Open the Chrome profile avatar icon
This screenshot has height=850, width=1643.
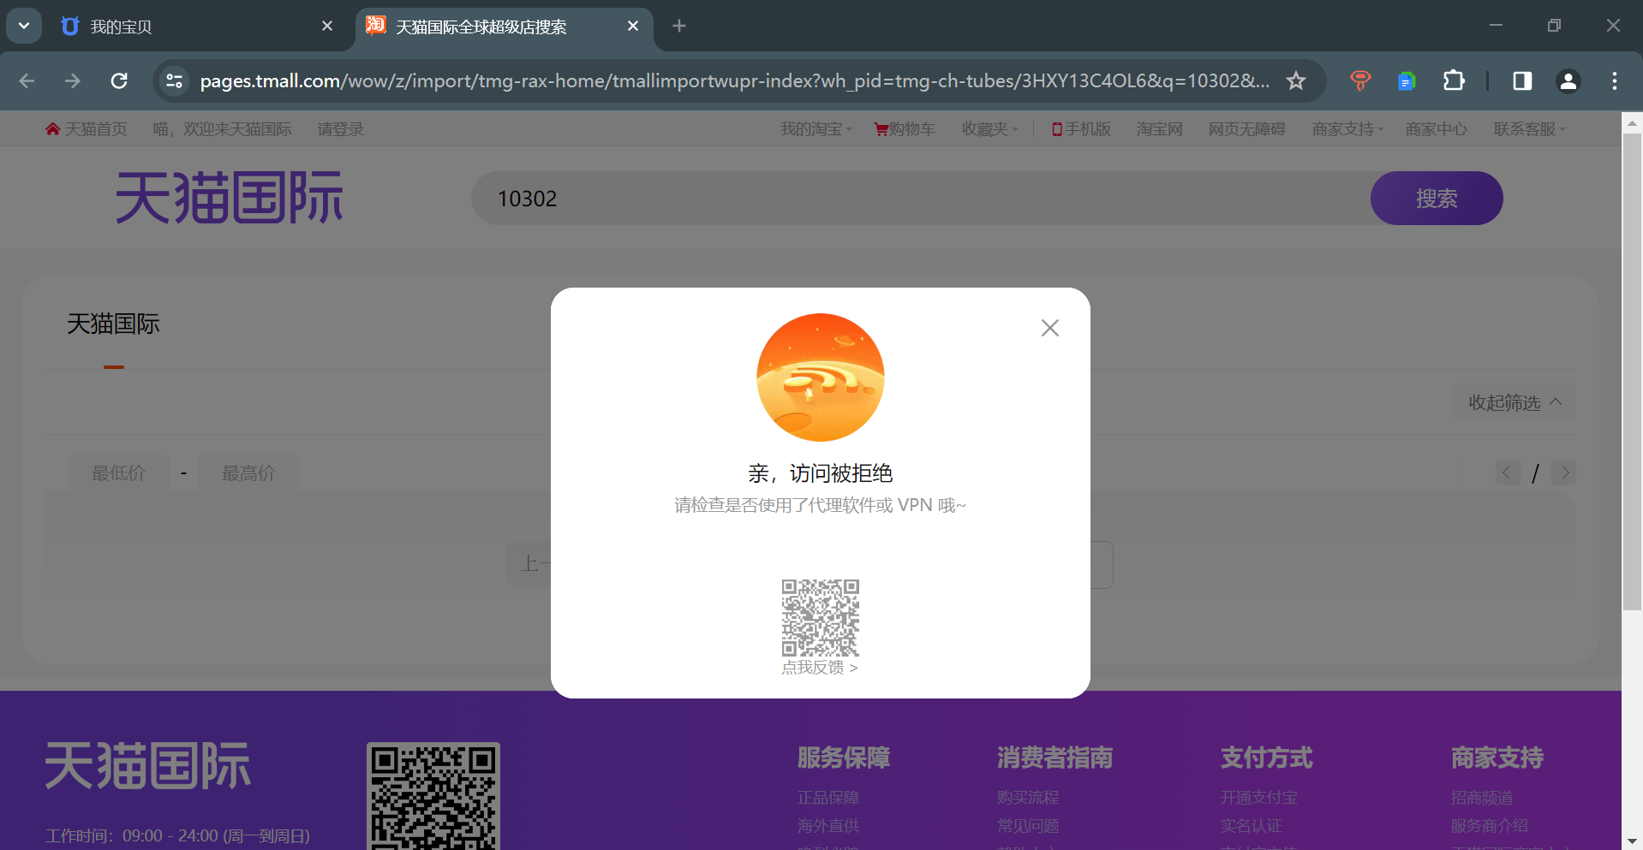[x=1568, y=80]
